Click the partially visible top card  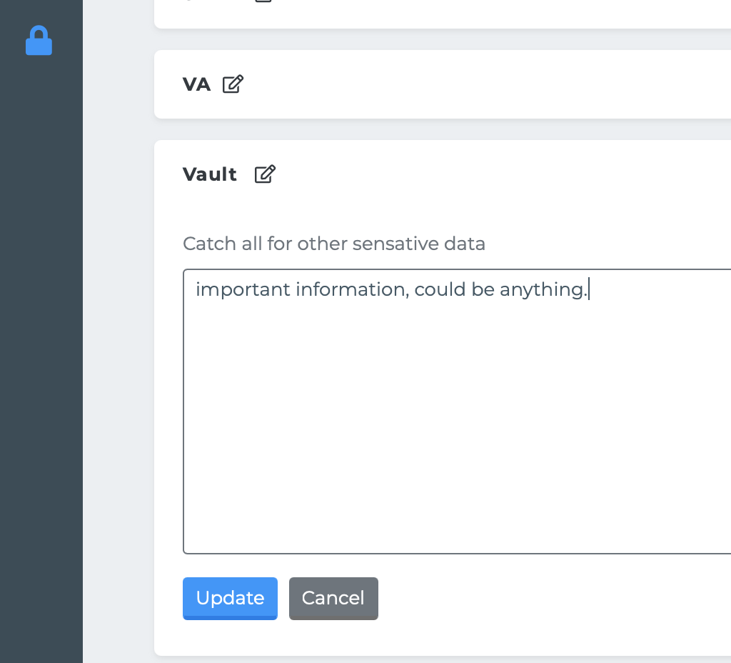coord(443,14)
